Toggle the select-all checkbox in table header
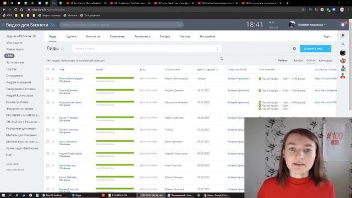Viewport: 352px width, 198px height. (x=48, y=69)
